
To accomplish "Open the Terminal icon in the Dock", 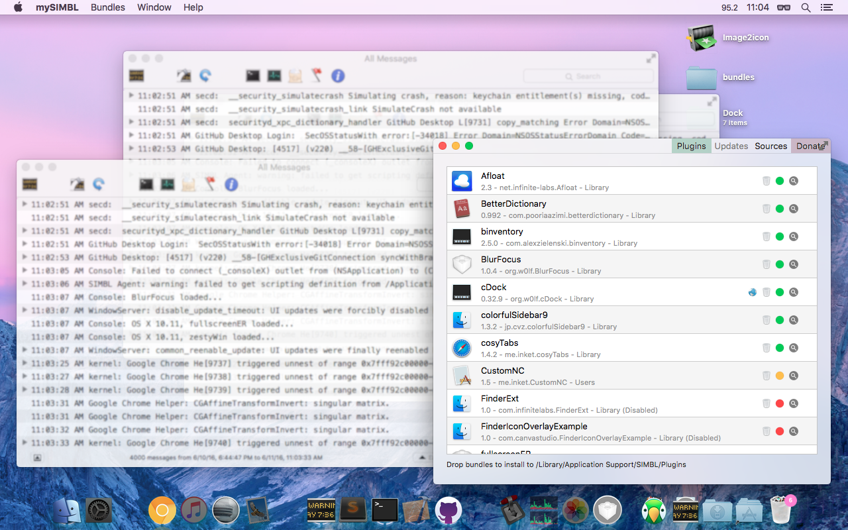I will coord(384,510).
